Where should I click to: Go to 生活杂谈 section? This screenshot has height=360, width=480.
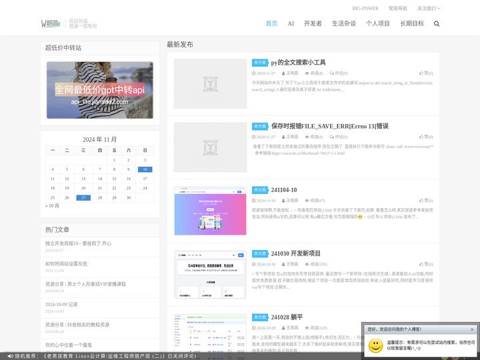[344, 23]
